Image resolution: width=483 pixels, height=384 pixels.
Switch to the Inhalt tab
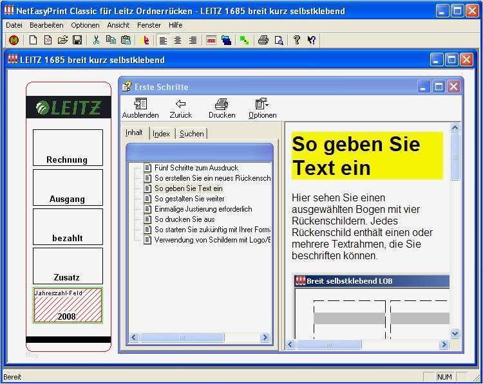[134, 133]
